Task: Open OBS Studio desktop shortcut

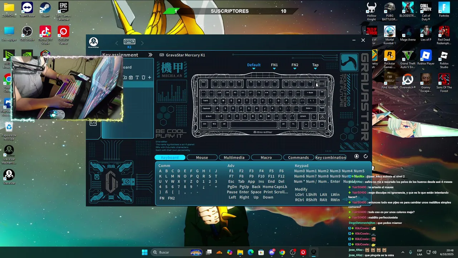Action: point(27,34)
